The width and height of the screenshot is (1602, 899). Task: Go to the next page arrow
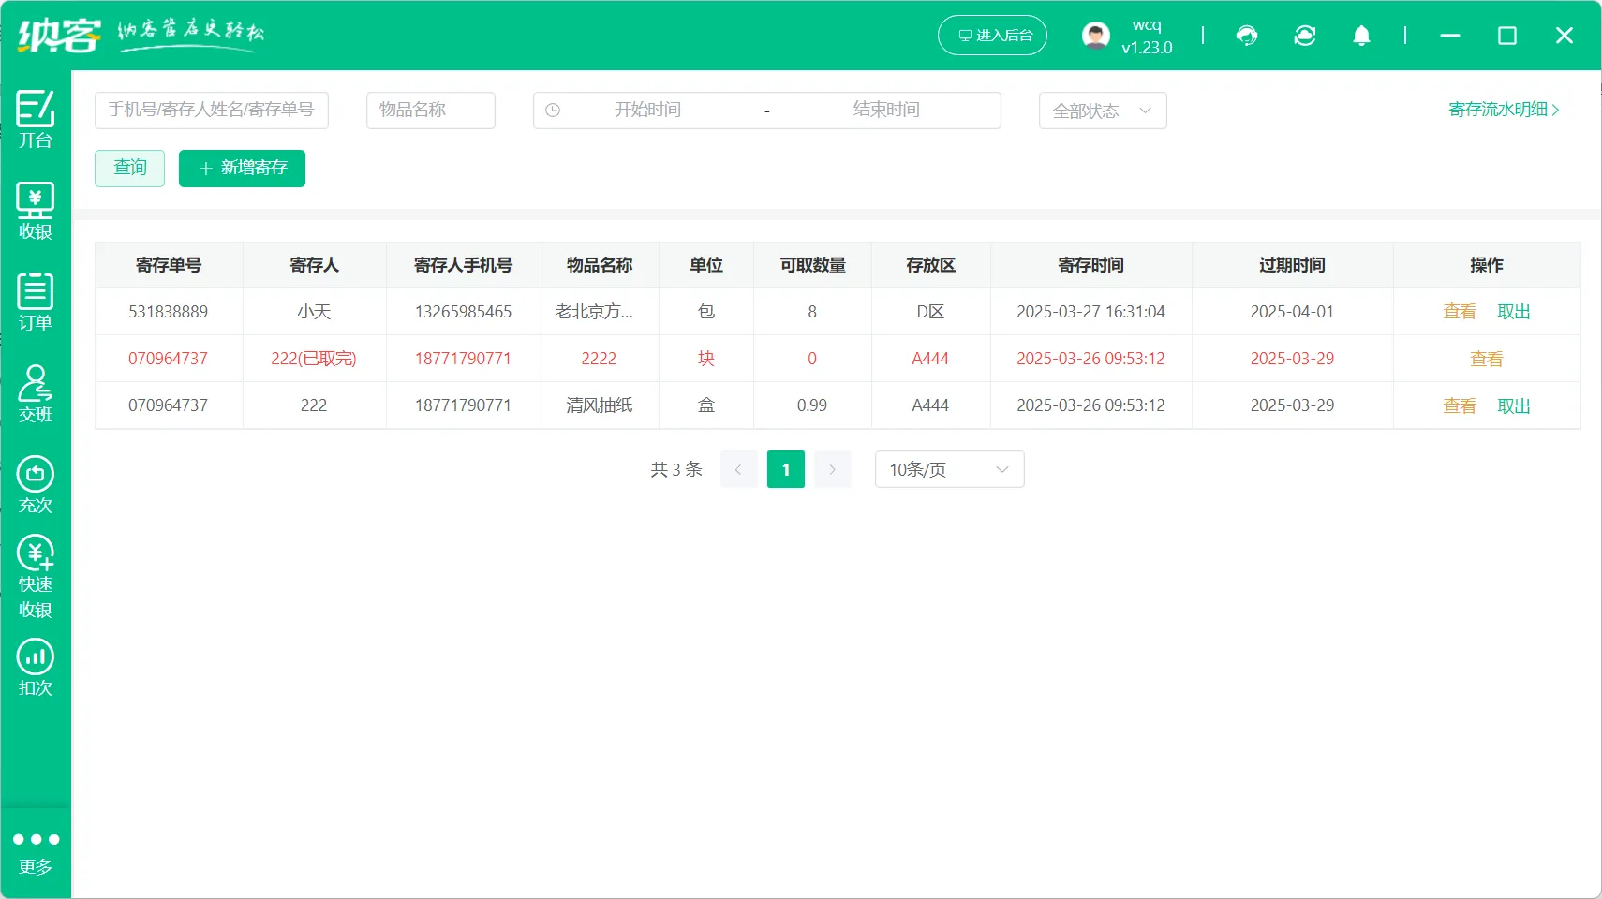(x=832, y=469)
